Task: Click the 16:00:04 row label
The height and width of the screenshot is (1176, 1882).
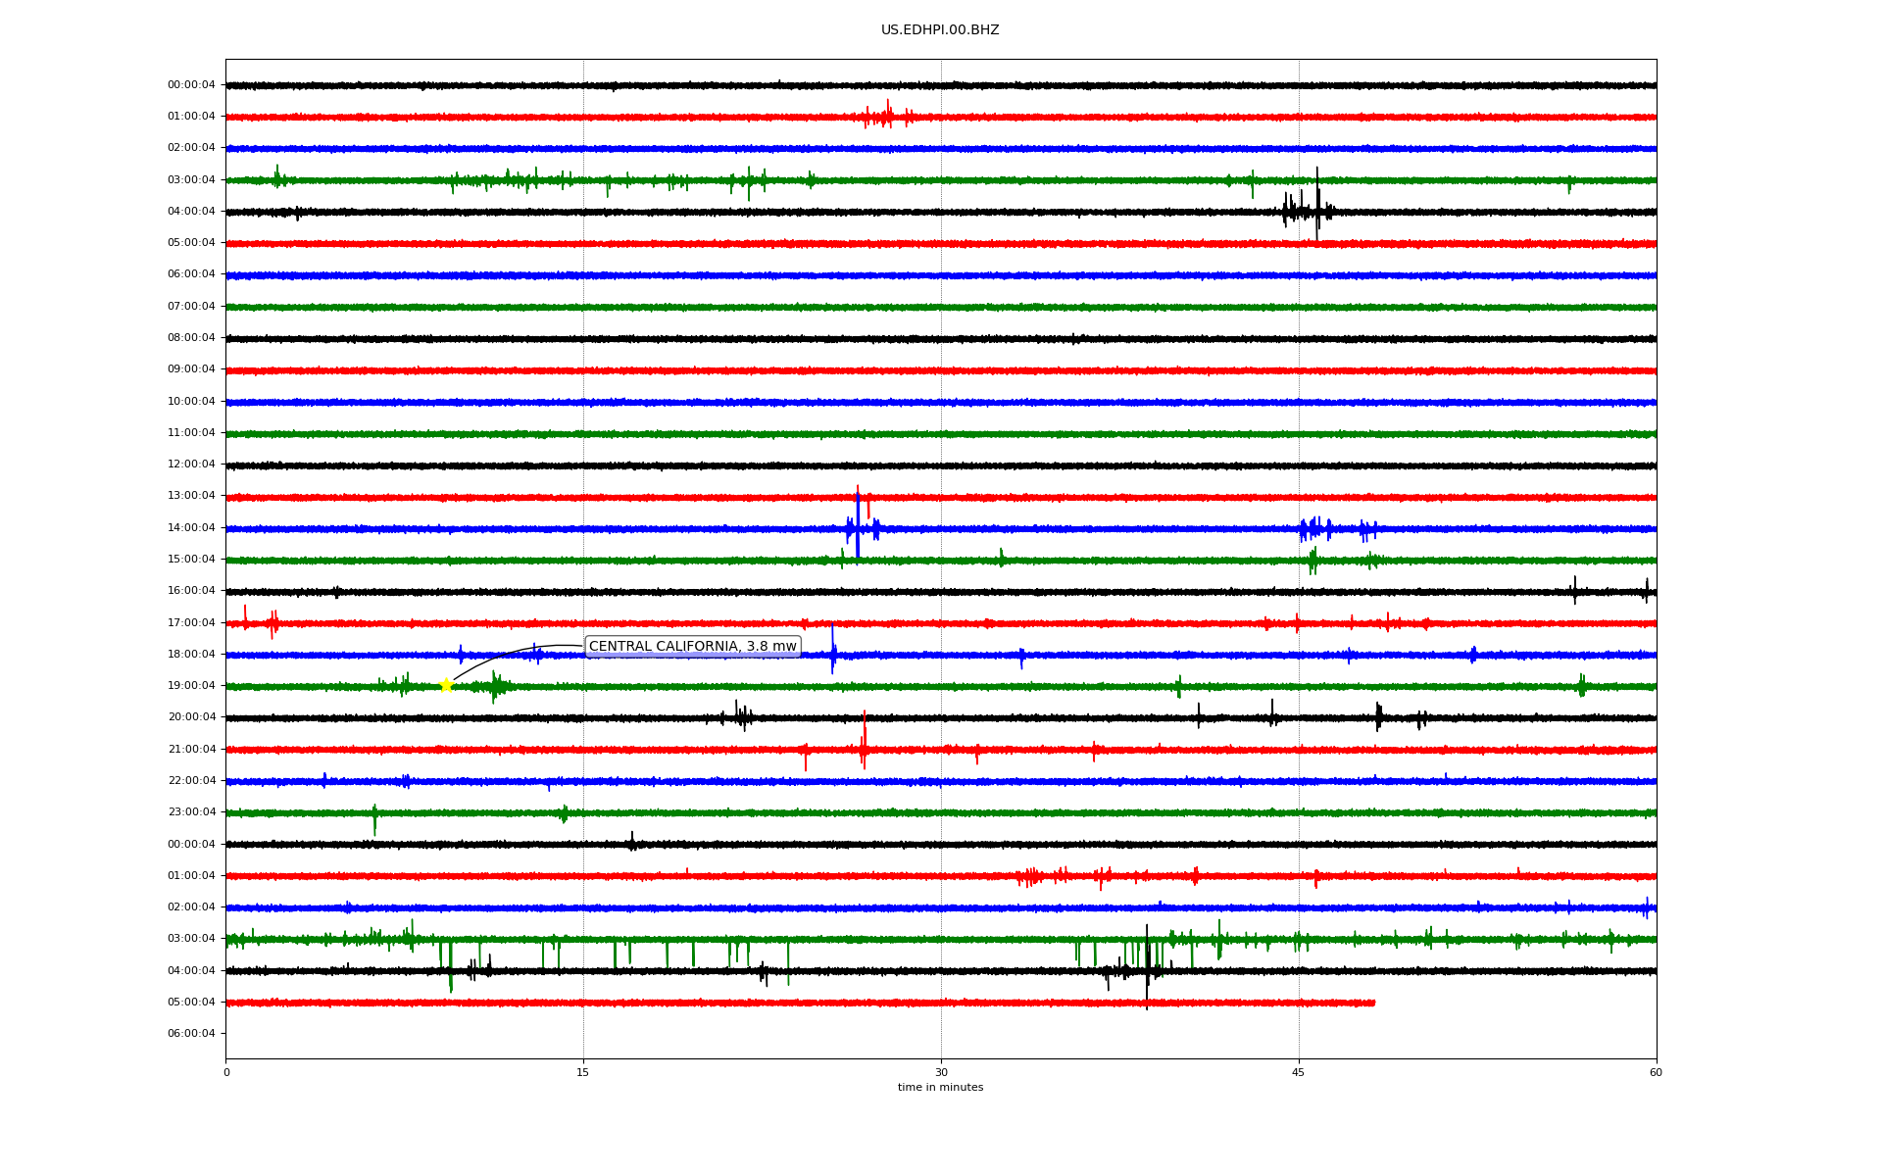Action: coord(191,591)
